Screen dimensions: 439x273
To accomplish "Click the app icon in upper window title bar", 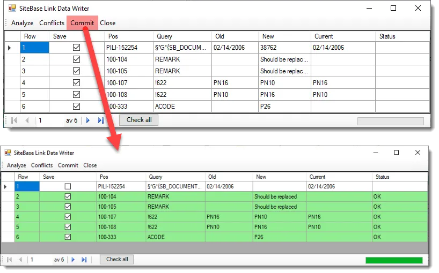I will point(12,8).
